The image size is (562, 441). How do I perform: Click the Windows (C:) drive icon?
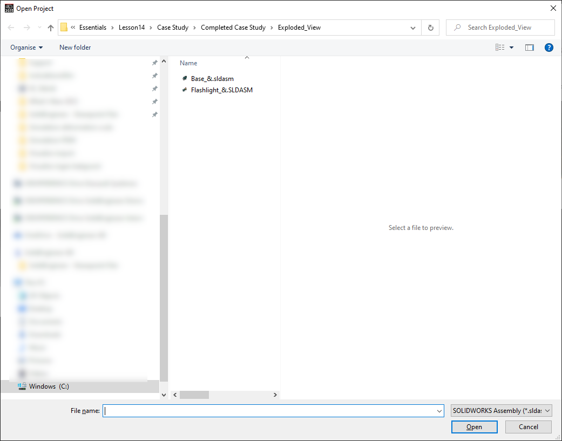(x=22, y=386)
